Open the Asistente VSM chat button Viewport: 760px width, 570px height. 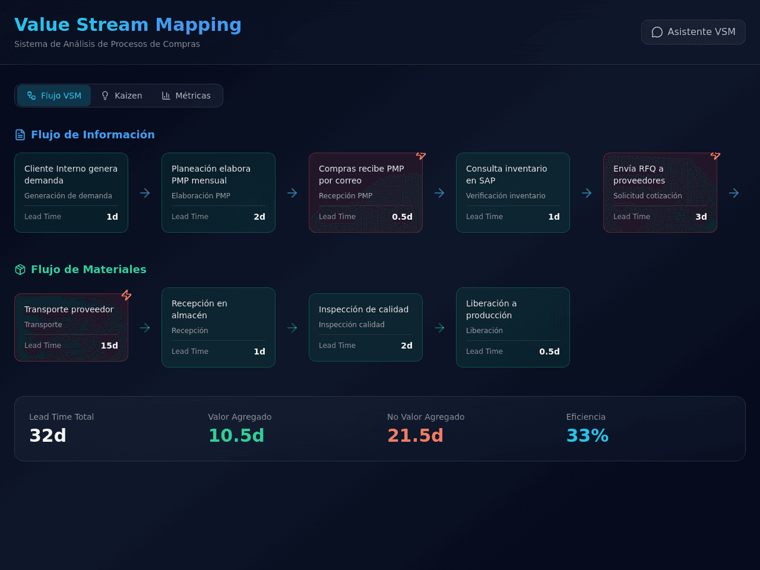coord(693,32)
